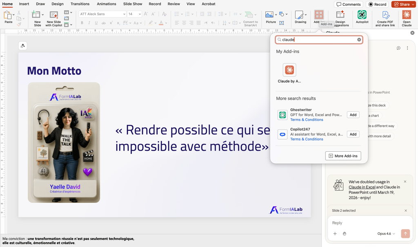Open the font size 14 dropdown
Screen dimensions: 418x247
coord(140,14)
